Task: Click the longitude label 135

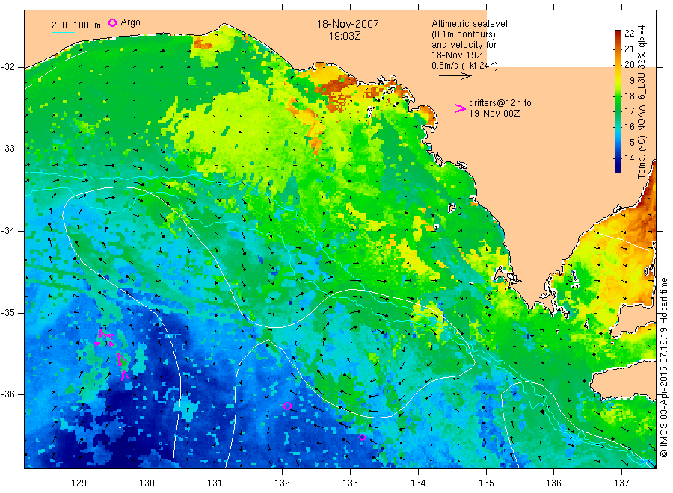Action: (x=486, y=483)
